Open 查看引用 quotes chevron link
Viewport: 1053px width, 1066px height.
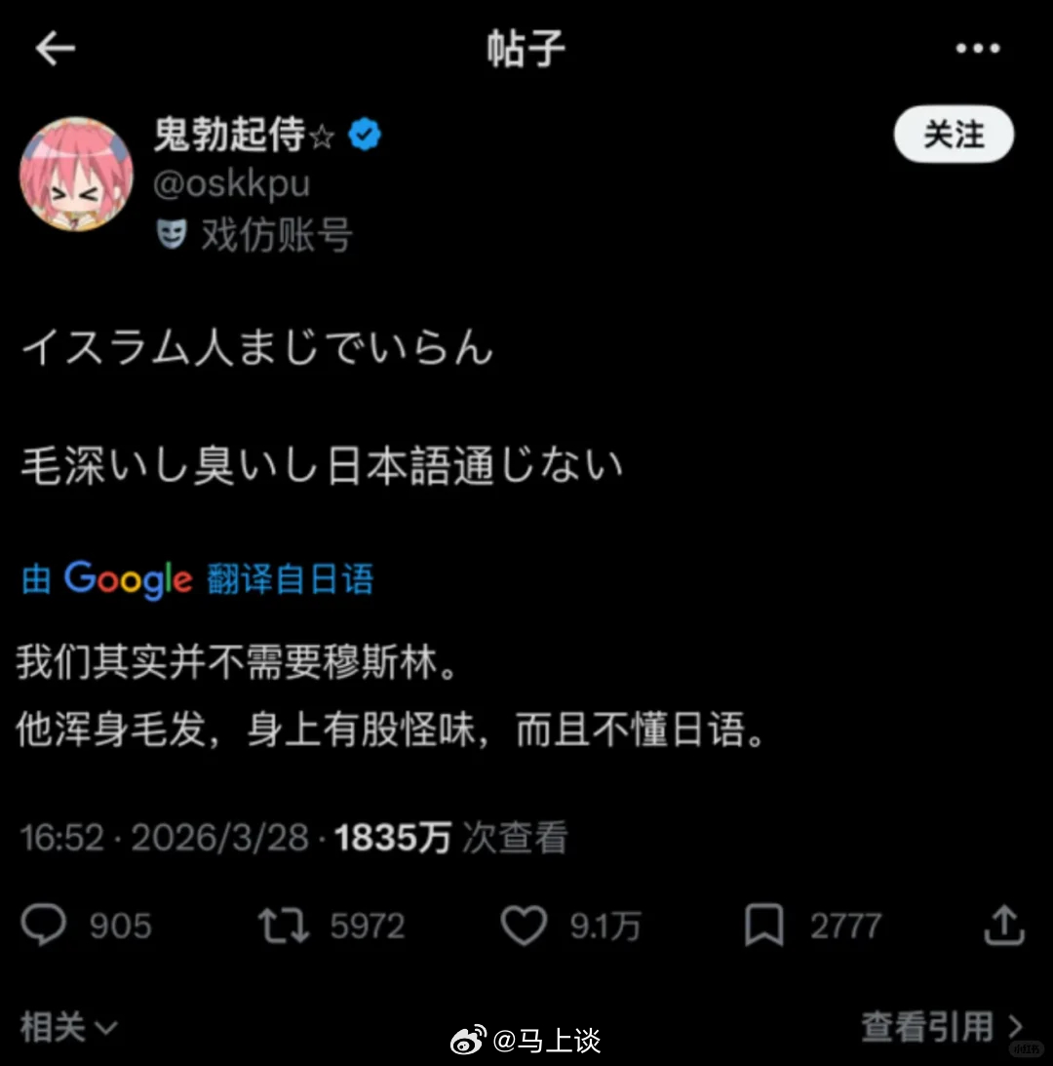[942, 1026]
